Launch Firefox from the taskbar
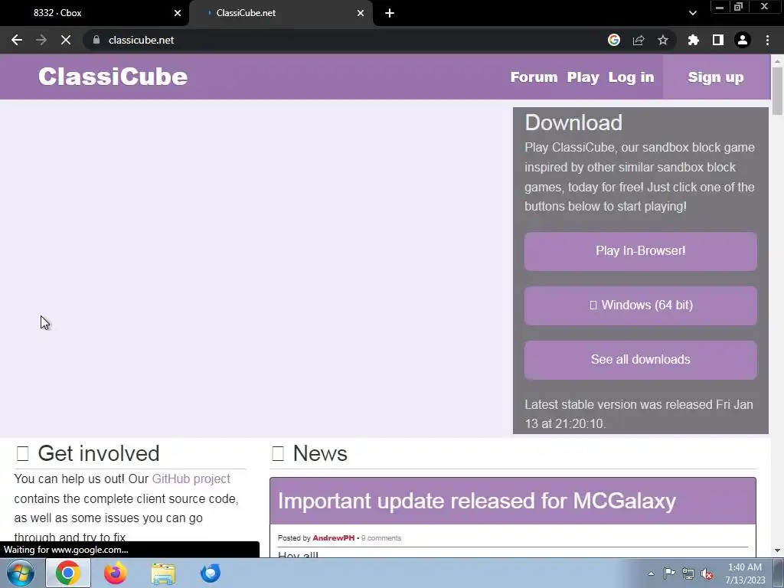This screenshot has height=588, width=784. (115, 573)
